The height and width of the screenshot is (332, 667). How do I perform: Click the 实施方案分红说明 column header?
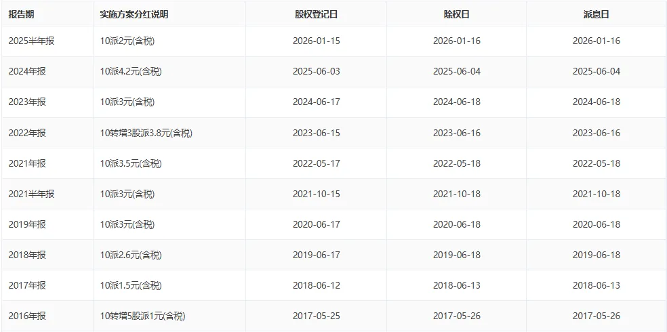pos(134,14)
